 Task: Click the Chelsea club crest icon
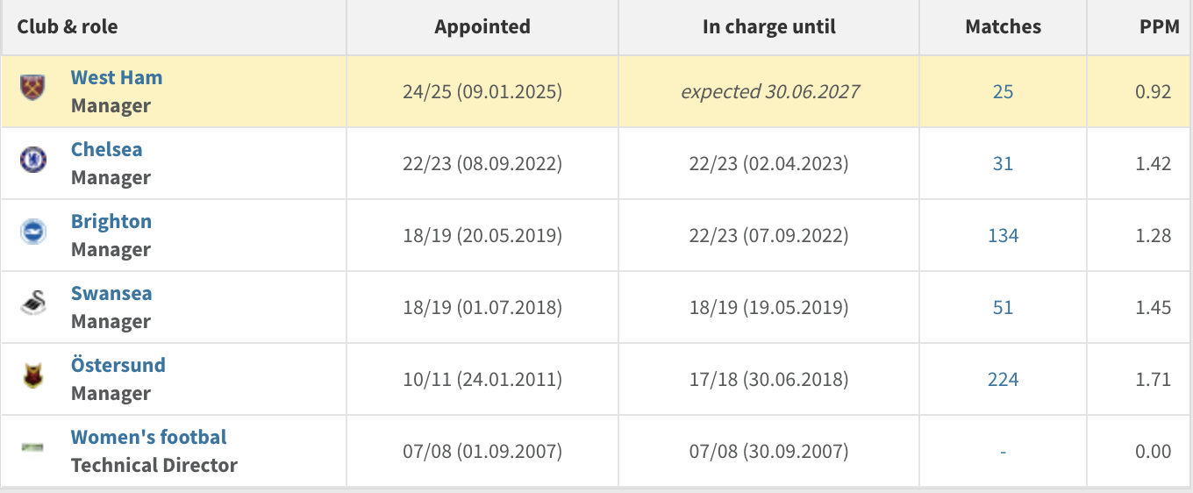[x=32, y=160]
